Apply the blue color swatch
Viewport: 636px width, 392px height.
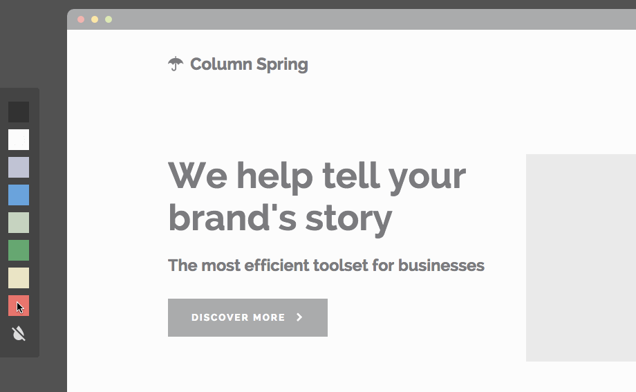pyautogui.click(x=19, y=195)
